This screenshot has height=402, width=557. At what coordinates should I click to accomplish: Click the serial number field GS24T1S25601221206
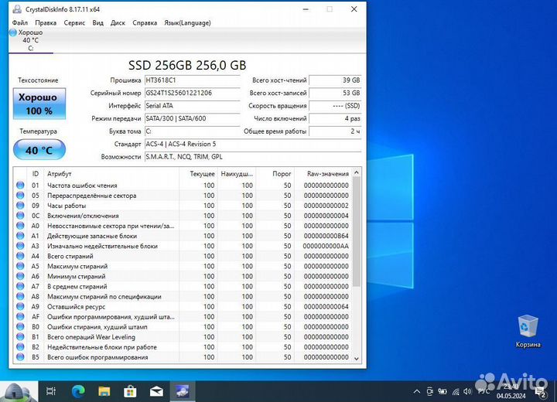192,93
